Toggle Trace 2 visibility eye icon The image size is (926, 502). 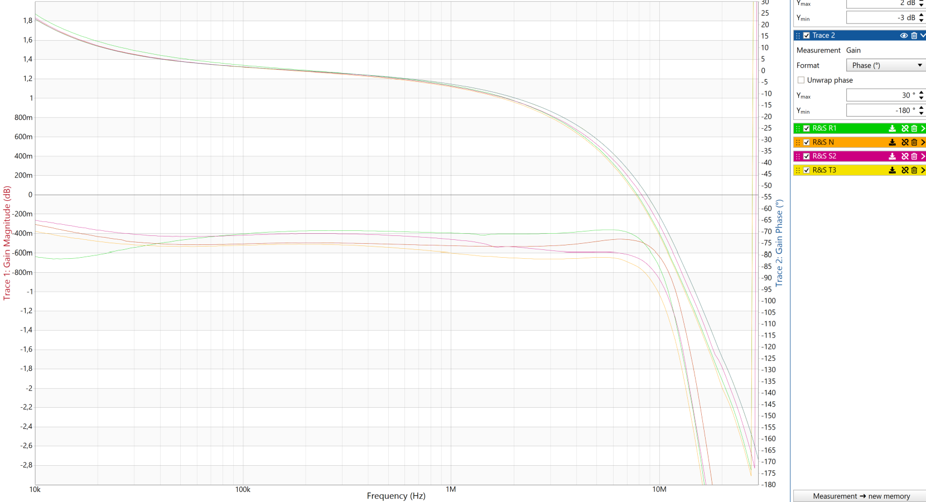[x=904, y=36]
